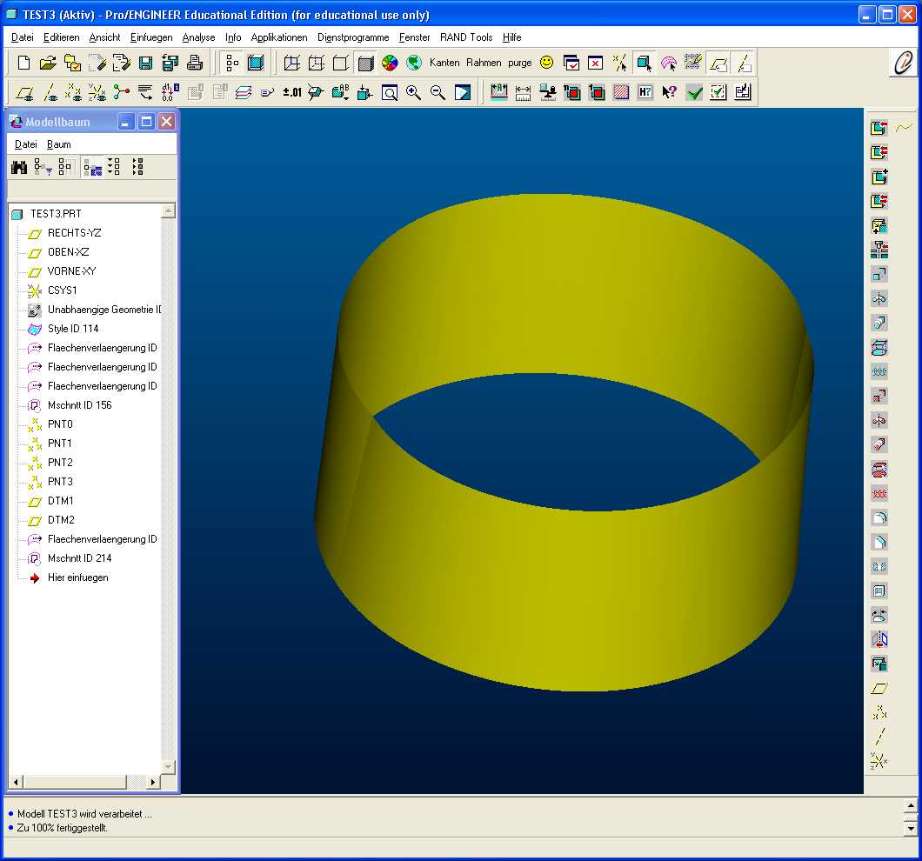Image resolution: width=922 pixels, height=861 pixels.
Task: Open the Datei menu in main menu bar
Action: (23, 37)
